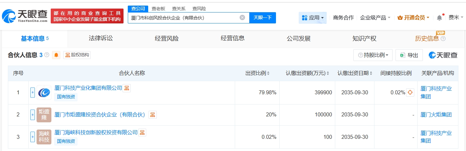This screenshot has width=466, height=151.
Task: Open the 持股比例 dropdown
Action: tap(373, 55)
